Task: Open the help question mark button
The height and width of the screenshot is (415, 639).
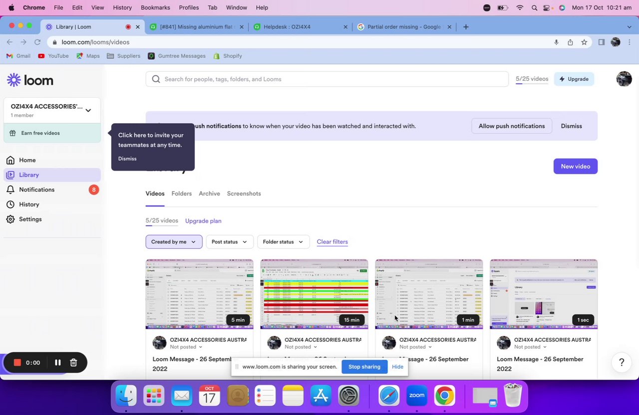Action: point(622,362)
